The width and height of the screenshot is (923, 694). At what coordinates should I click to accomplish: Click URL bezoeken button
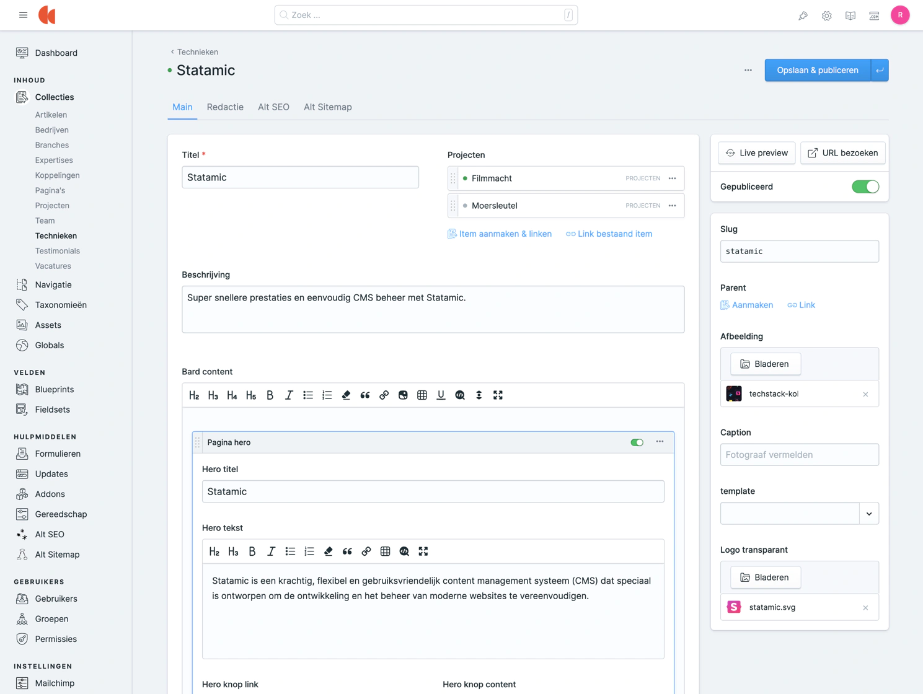coord(843,153)
